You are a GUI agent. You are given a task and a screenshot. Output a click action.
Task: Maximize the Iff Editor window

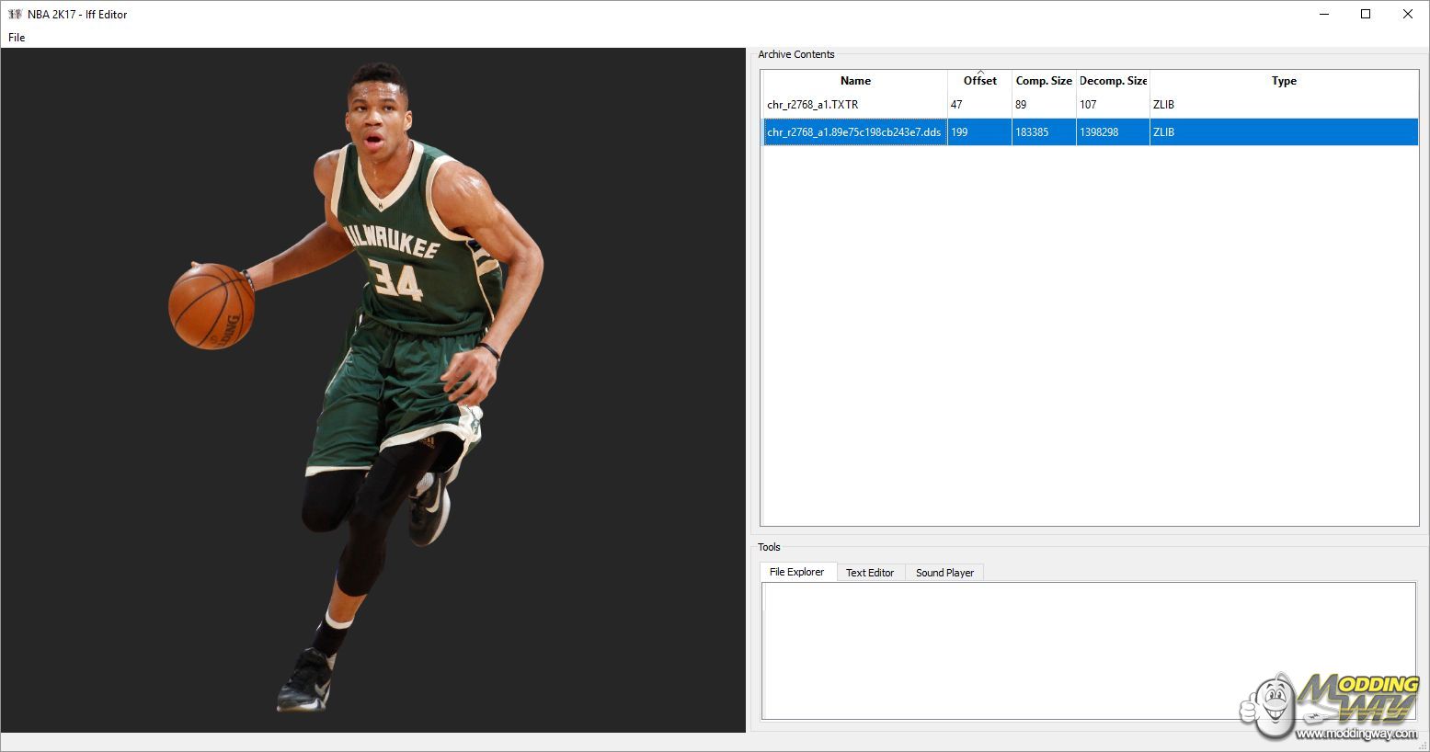click(1366, 14)
